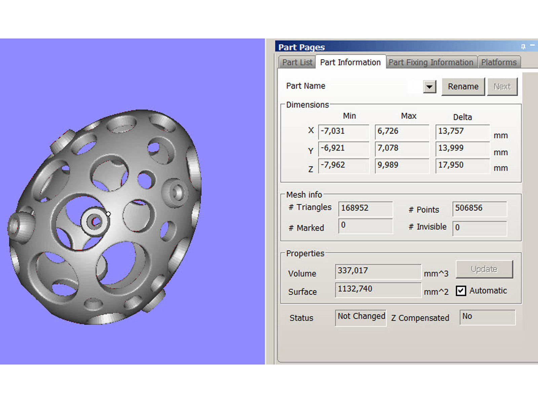Click the Dimensions group label
This screenshot has width=538, height=403.
click(307, 105)
